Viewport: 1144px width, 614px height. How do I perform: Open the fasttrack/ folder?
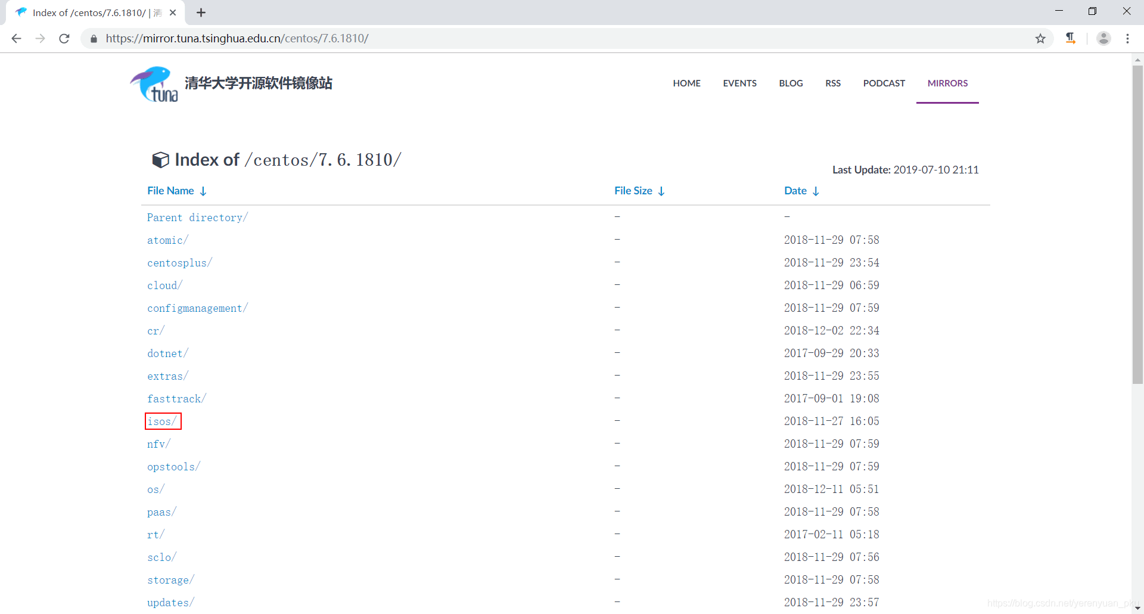point(176,399)
